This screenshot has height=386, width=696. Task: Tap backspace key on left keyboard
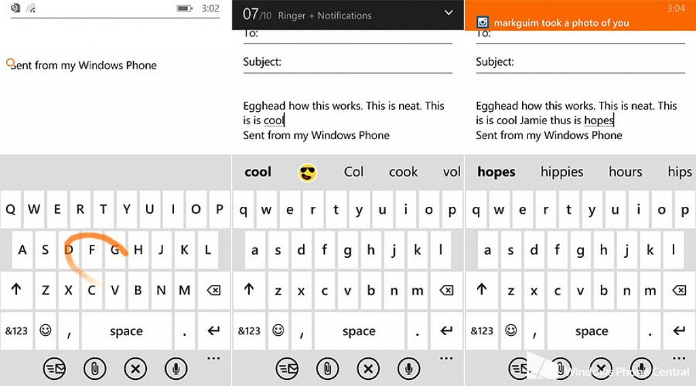click(x=213, y=290)
